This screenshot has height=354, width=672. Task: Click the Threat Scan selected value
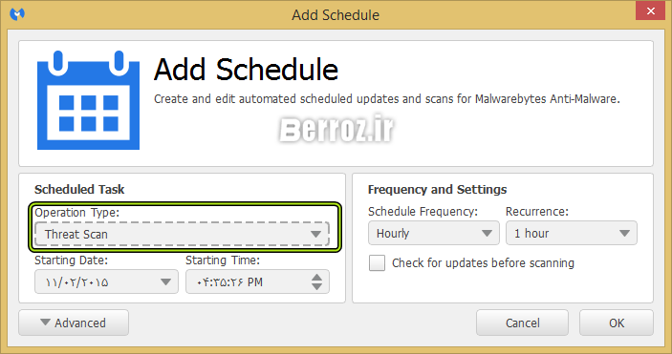pos(76,235)
